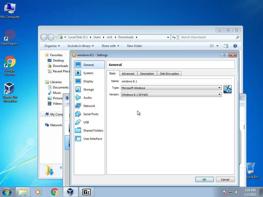
Task: Open the Shared Folders settings category
Action: 89,131
